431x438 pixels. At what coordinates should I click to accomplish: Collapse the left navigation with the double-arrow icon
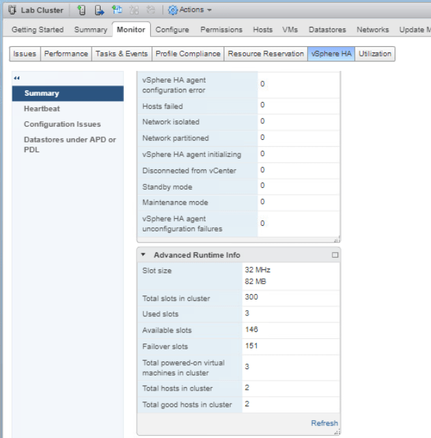[17, 78]
